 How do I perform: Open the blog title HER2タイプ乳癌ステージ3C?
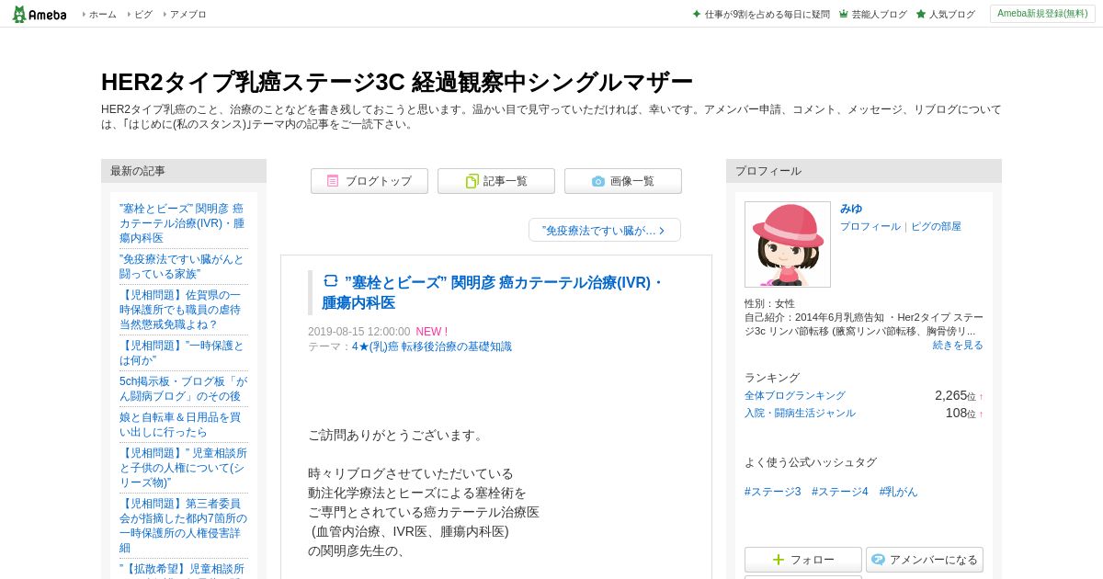point(397,82)
